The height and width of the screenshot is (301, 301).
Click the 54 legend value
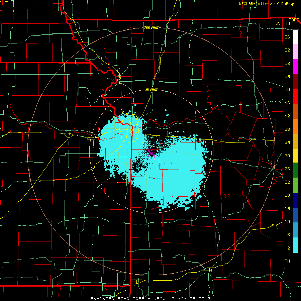tap(287, 76)
